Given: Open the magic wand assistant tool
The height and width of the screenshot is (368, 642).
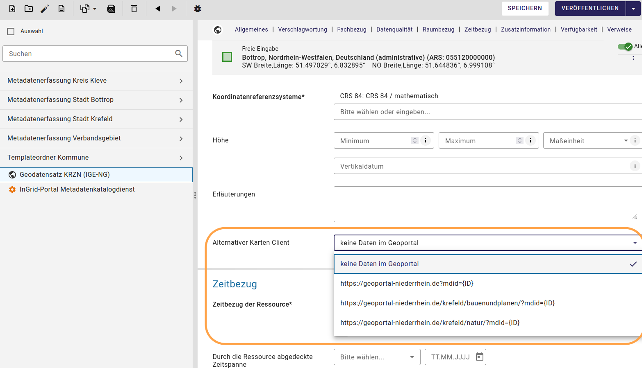Looking at the screenshot, I should click(46, 8).
